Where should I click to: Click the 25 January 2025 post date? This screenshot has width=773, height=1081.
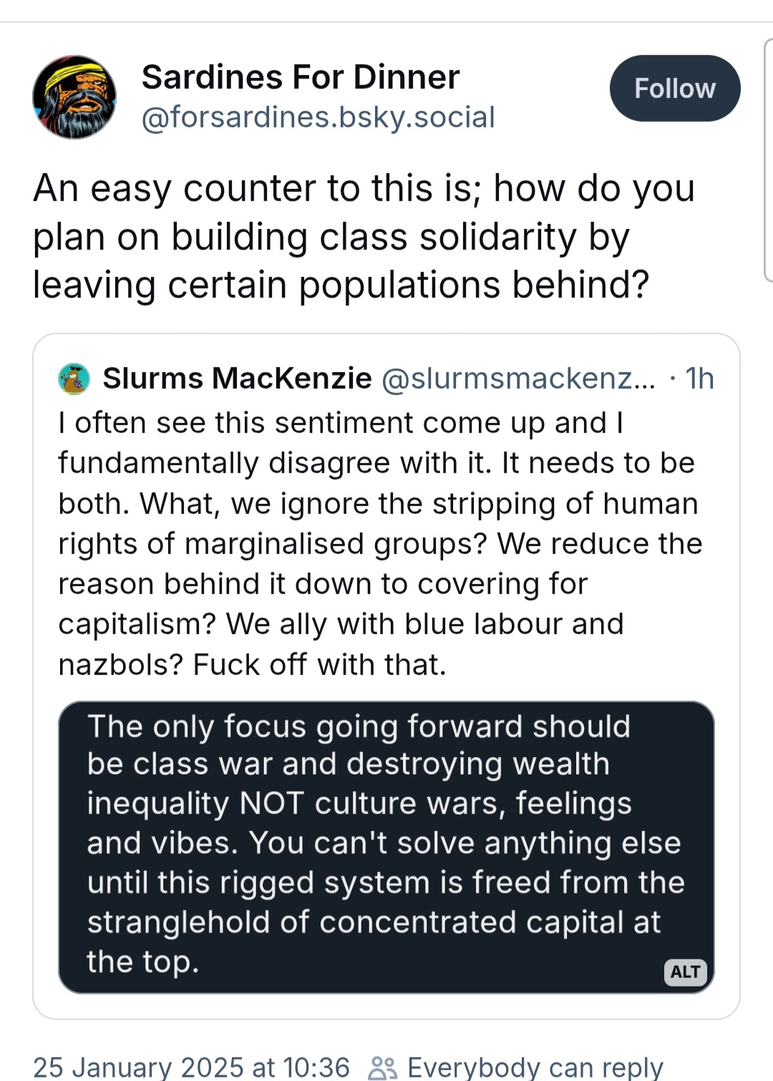(191, 1067)
